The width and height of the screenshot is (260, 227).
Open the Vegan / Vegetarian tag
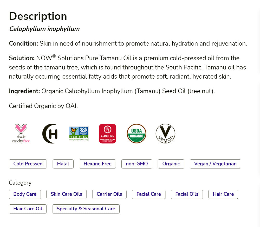click(215, 164)
